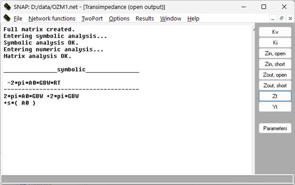The width and height of the screenshot is (295, 185).
Task: Open the TwoPort menu
Action: pyautogui.click(x=92, y=19)
